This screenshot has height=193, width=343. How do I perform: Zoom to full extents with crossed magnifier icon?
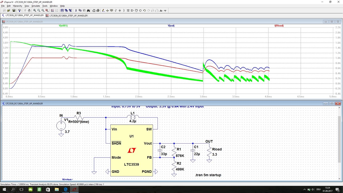click(x=47, y=11)
